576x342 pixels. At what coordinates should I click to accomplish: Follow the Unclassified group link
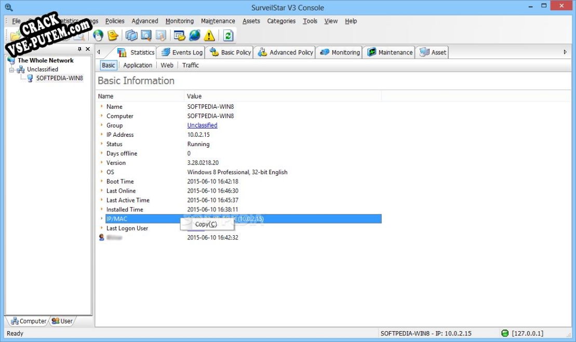tap(203, 125)
